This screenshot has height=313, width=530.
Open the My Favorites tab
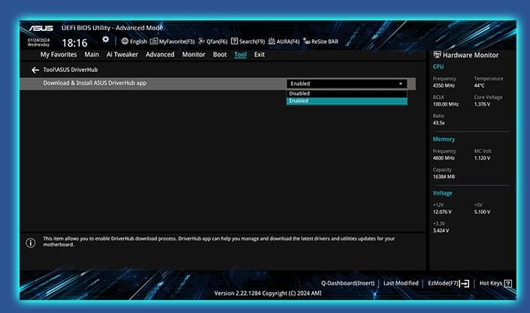59,55
